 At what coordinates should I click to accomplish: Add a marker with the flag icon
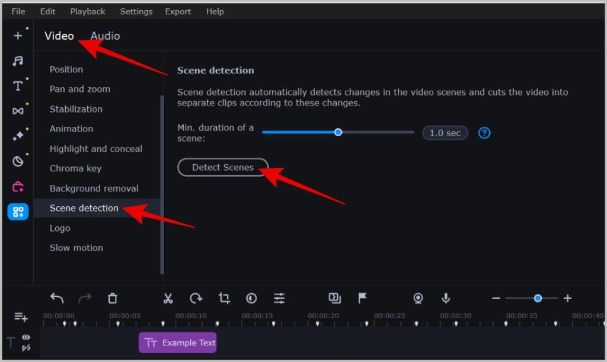(362, 298)
